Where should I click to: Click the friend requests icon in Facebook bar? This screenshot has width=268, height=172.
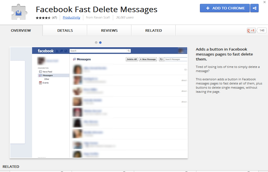click(57, 51)
